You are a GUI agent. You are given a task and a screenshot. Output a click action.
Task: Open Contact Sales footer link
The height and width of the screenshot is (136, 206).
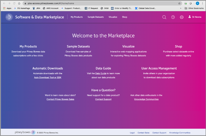144,133
